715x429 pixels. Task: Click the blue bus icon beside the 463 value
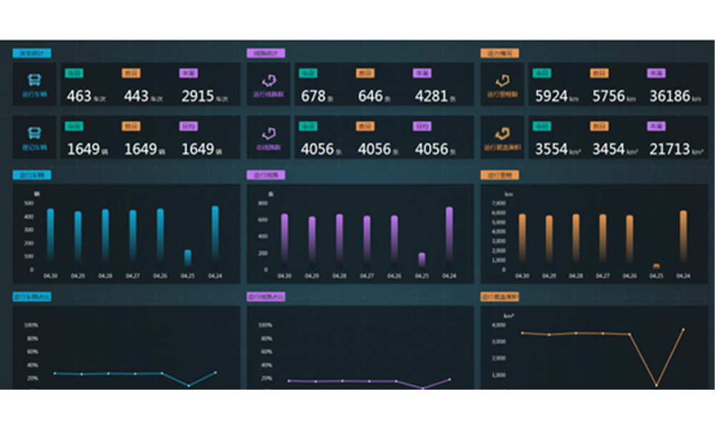pyautogui.click(x=34, y=80)
